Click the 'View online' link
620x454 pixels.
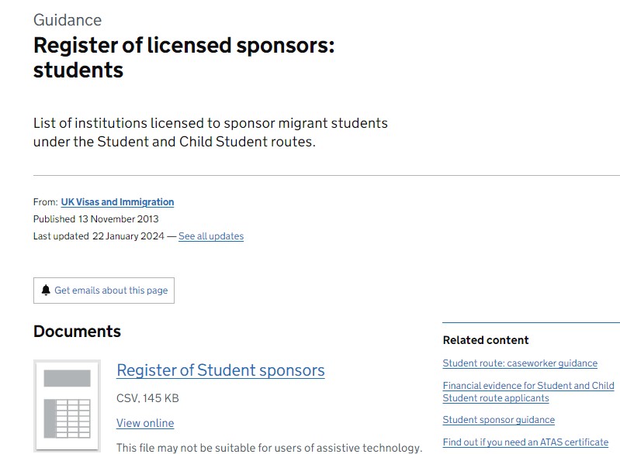[145, 423]
